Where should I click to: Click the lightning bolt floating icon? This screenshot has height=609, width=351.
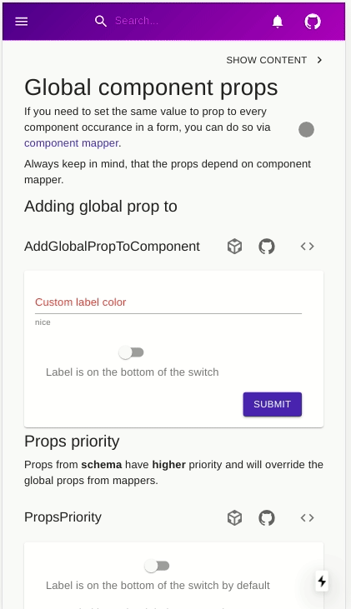(322, 581)
